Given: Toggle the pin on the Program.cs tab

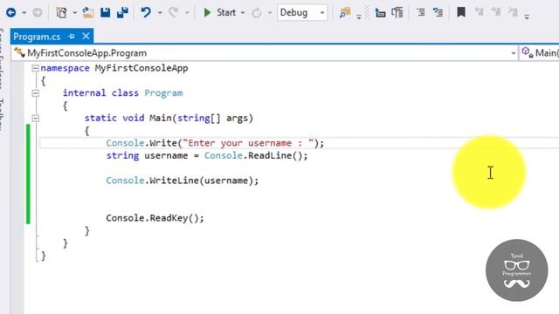Looking at the screenshot, I should click(x=72, y=37).
